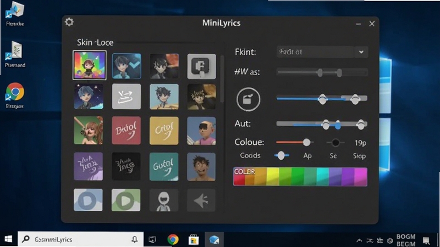Choose the teal 'Gutol' skin tile
The height and width of the screenshot is (247, 440).
coord(164,167)
